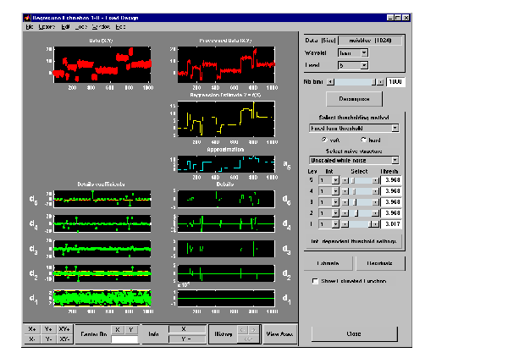Open the Window menu
Viewport: 508px width, 358px height.
click(100, 27)
